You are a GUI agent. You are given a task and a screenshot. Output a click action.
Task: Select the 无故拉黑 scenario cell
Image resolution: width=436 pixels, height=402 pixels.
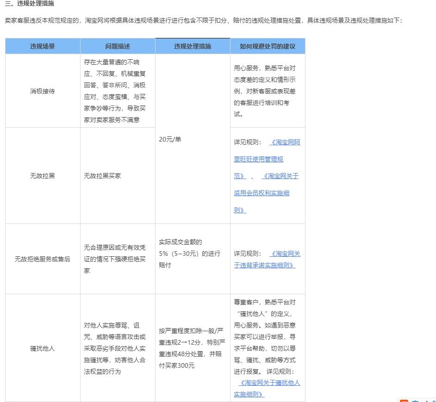(43, 176)
